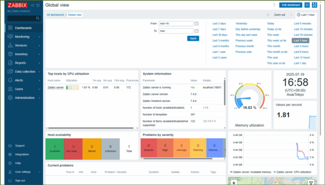Image resolution: width=325 pixels, height=185 pixels.
Task: Expand the Services menu chevron
Action: coord(39,46)
